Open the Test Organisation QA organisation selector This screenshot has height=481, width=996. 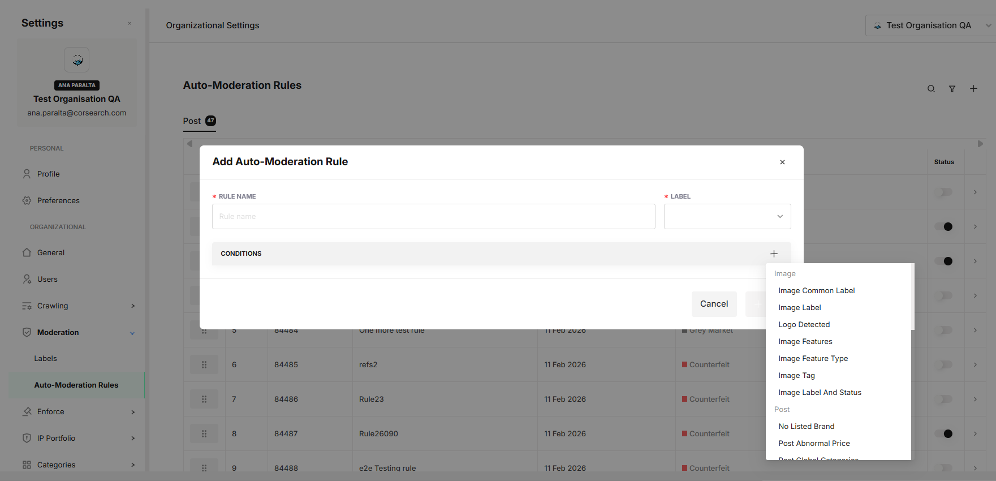click(x=930, y=25)
